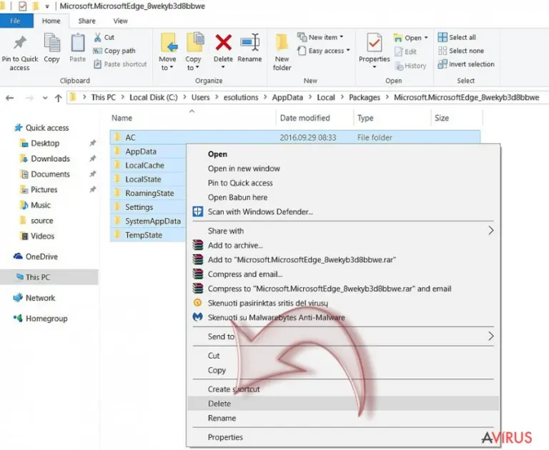The width and height of the screenshot is (549, 450).
Task: Select the TempState folder
Action: coord(144,235)
